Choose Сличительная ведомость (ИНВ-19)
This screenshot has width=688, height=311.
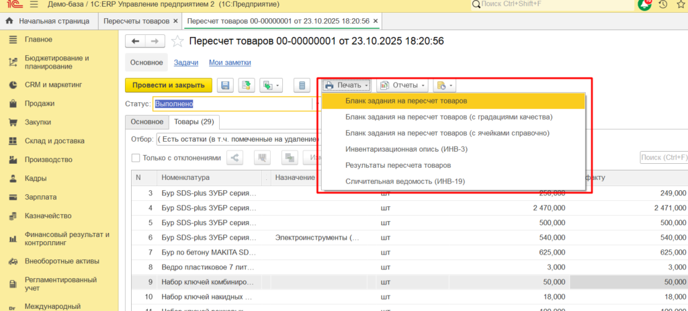[x=454, y=181]
